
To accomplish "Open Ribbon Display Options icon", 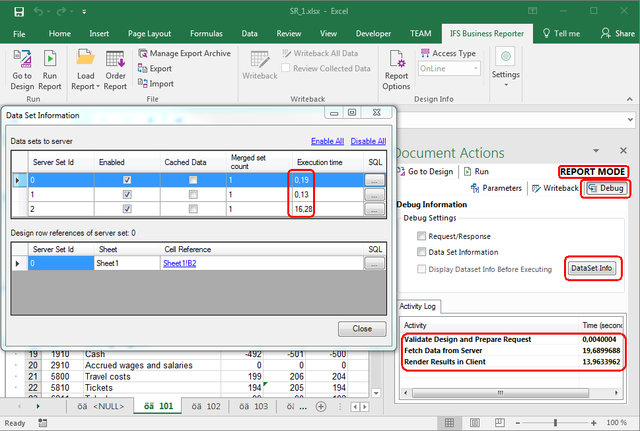I will pyautogui.click(x=532, y=11).
